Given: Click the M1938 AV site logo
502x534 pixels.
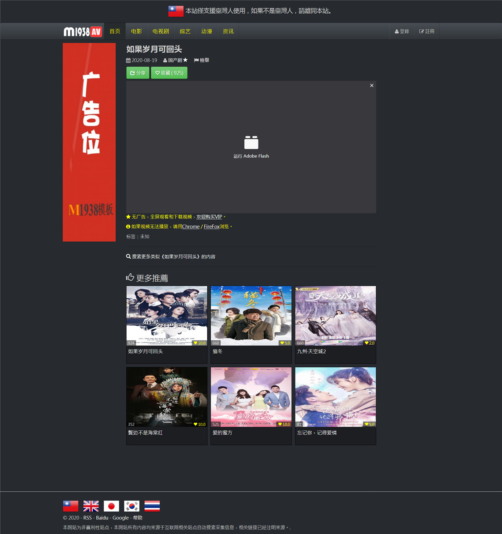Looking at the screenshot, I should click(x=83, y=31).
